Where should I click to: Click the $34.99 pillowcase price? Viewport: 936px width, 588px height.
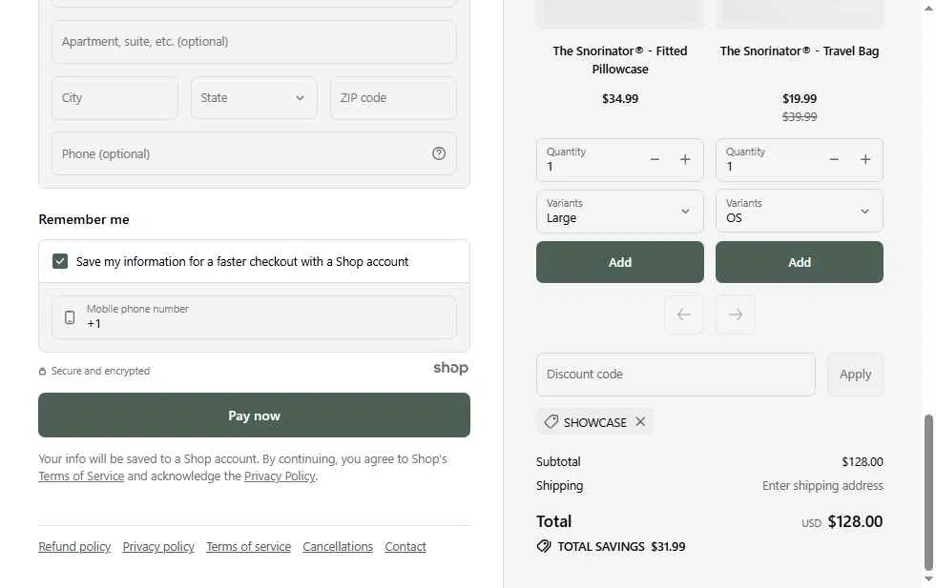(x=619, y=99)
